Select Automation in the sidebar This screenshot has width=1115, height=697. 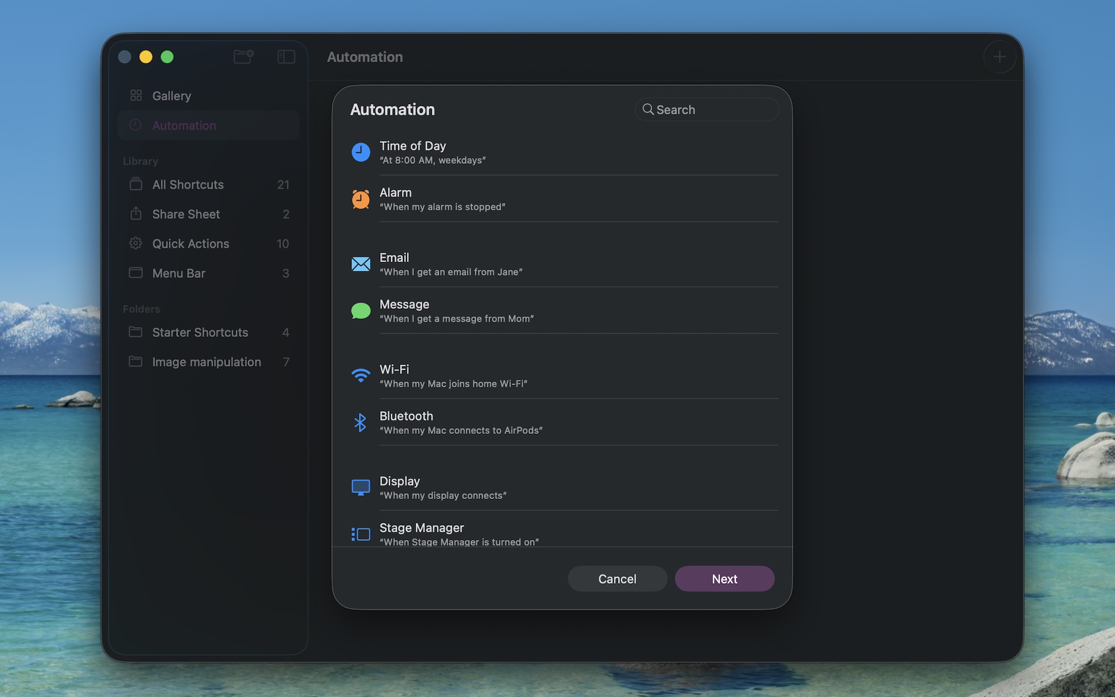tap(208, 125)
